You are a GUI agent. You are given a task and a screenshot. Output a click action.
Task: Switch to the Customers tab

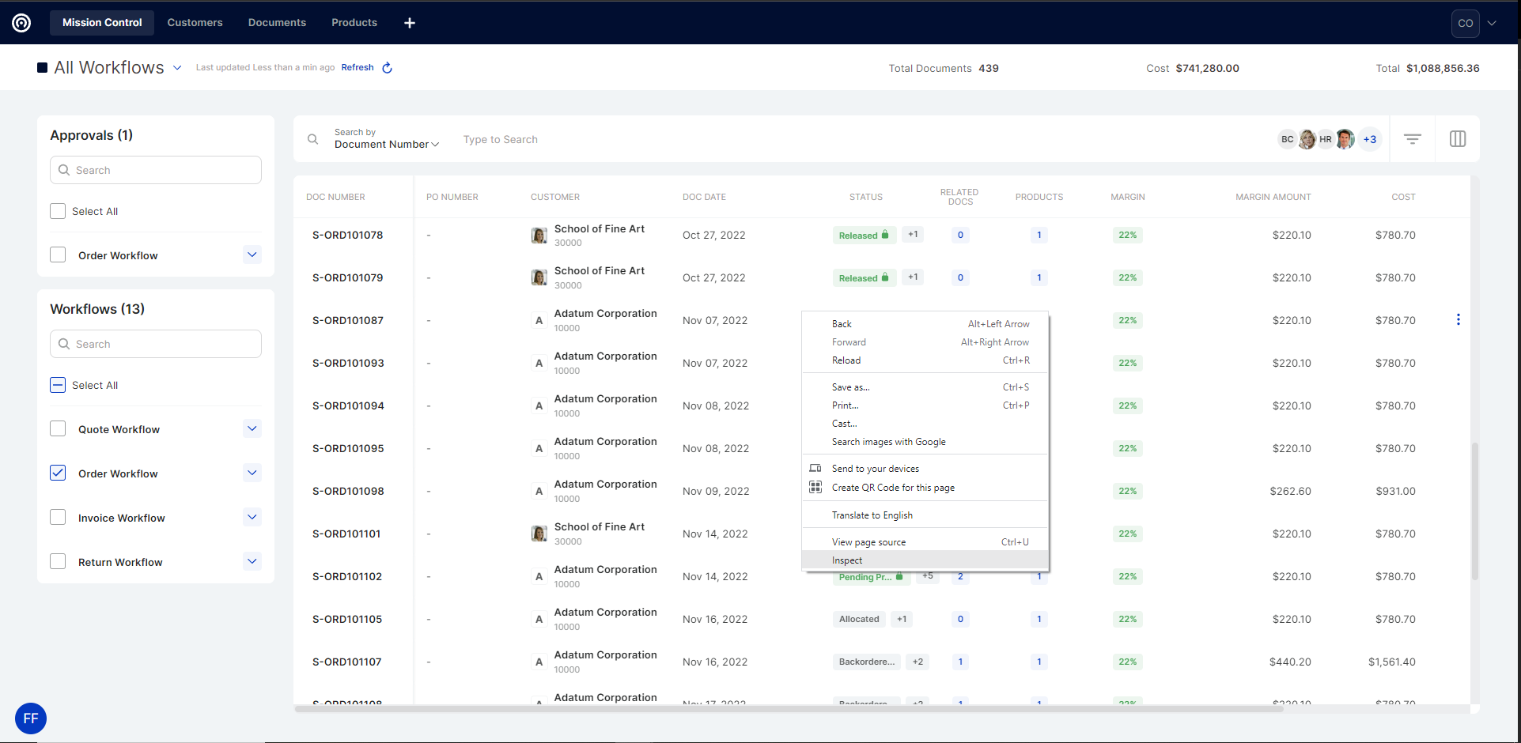coord(195,23)
